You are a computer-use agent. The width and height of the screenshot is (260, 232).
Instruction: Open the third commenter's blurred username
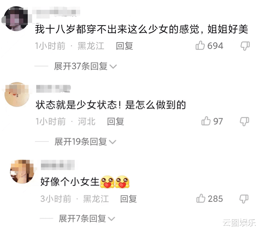(x=58, y=165)
